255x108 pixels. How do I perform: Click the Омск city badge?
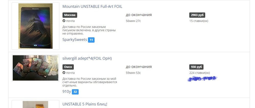pos(68,67)
